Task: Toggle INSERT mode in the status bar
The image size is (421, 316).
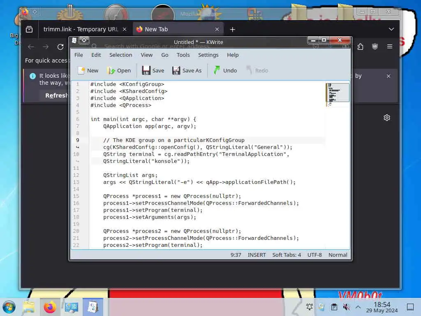Action: 257,255
